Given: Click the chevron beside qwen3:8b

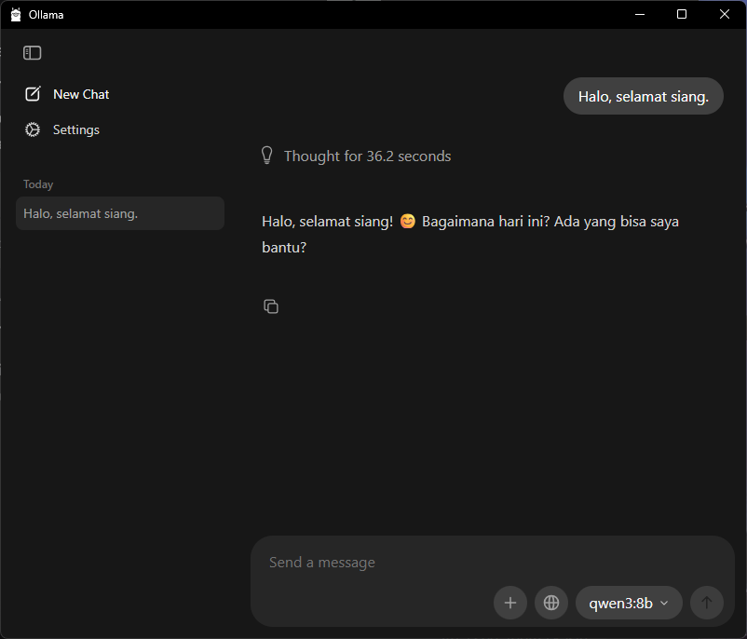Looking at the screenshot, I should click(x=664, y=603).
